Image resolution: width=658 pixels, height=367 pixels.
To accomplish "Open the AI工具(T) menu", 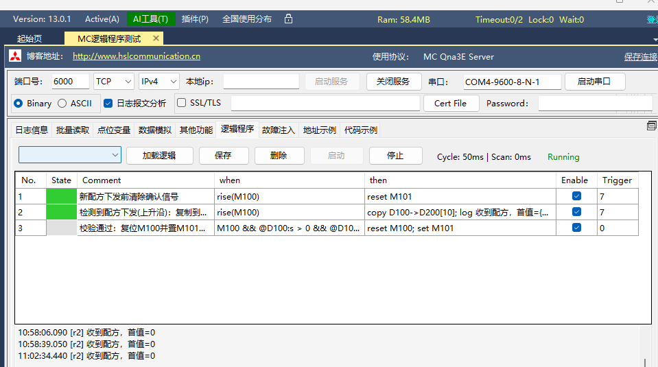I will tap(151, 19).
